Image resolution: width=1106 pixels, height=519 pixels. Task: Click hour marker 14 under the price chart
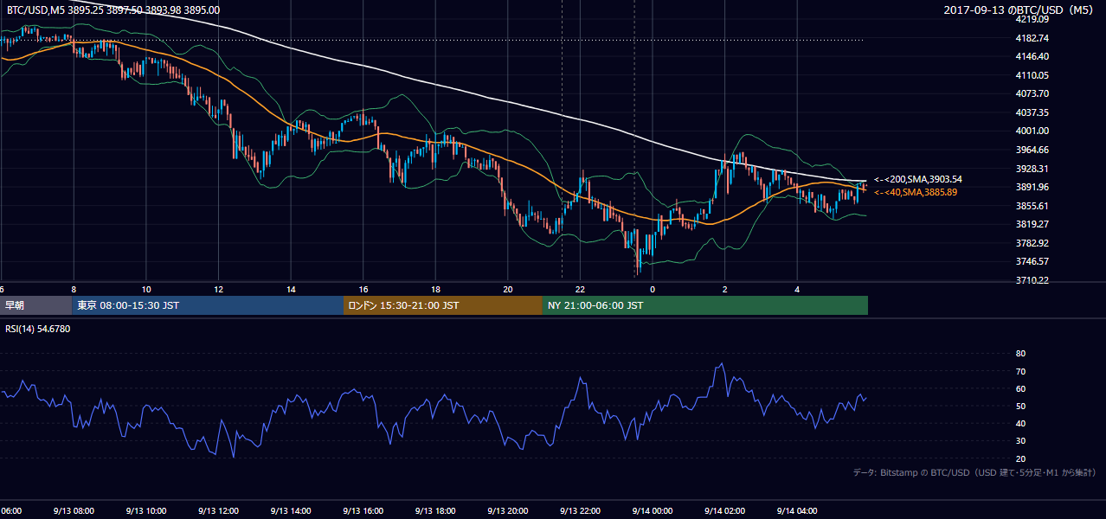(292, 289)
